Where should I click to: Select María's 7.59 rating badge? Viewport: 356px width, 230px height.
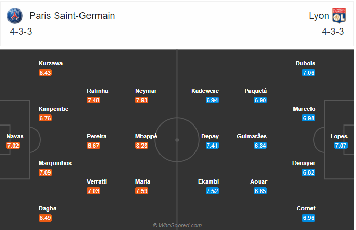pos(141,191)
